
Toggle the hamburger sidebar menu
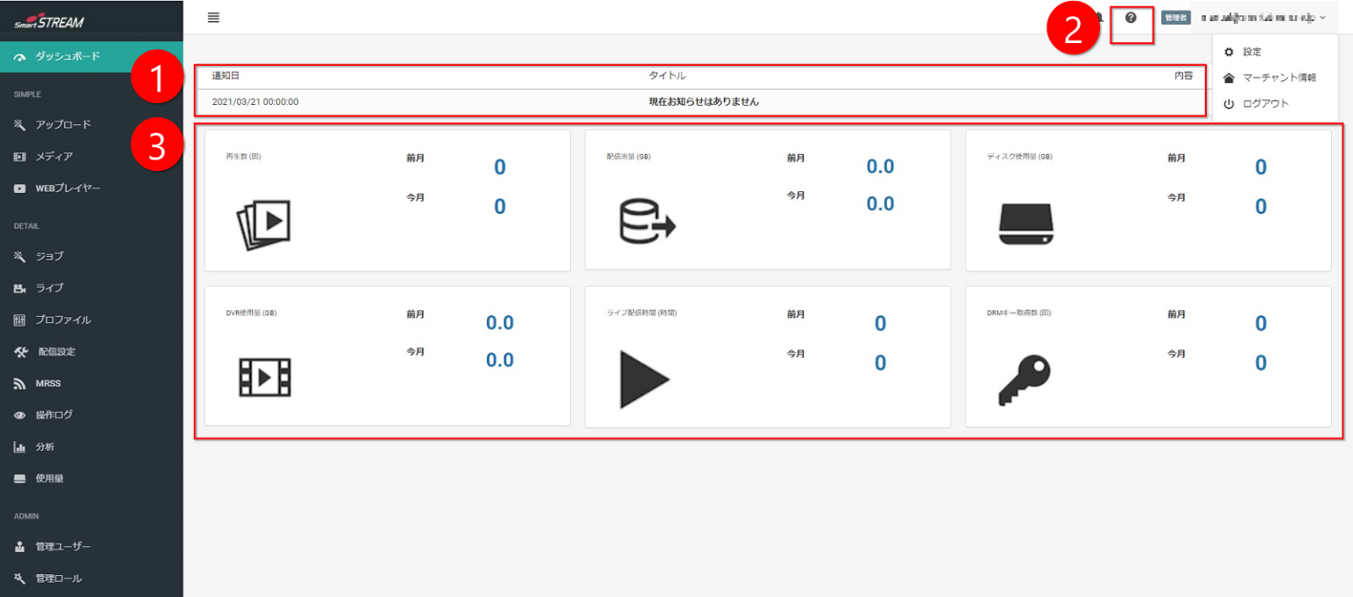(x=213, y=18)
